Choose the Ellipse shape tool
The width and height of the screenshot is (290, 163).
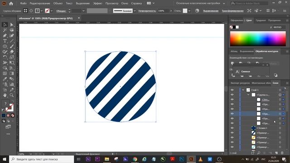click(5, 46)
